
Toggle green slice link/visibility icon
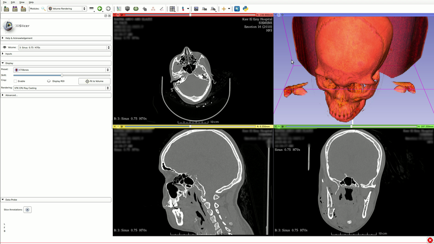[282, 126]
